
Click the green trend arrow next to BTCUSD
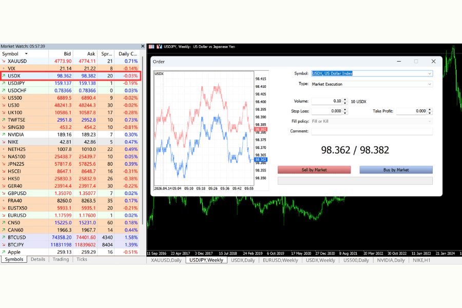[x=4, y=237]
